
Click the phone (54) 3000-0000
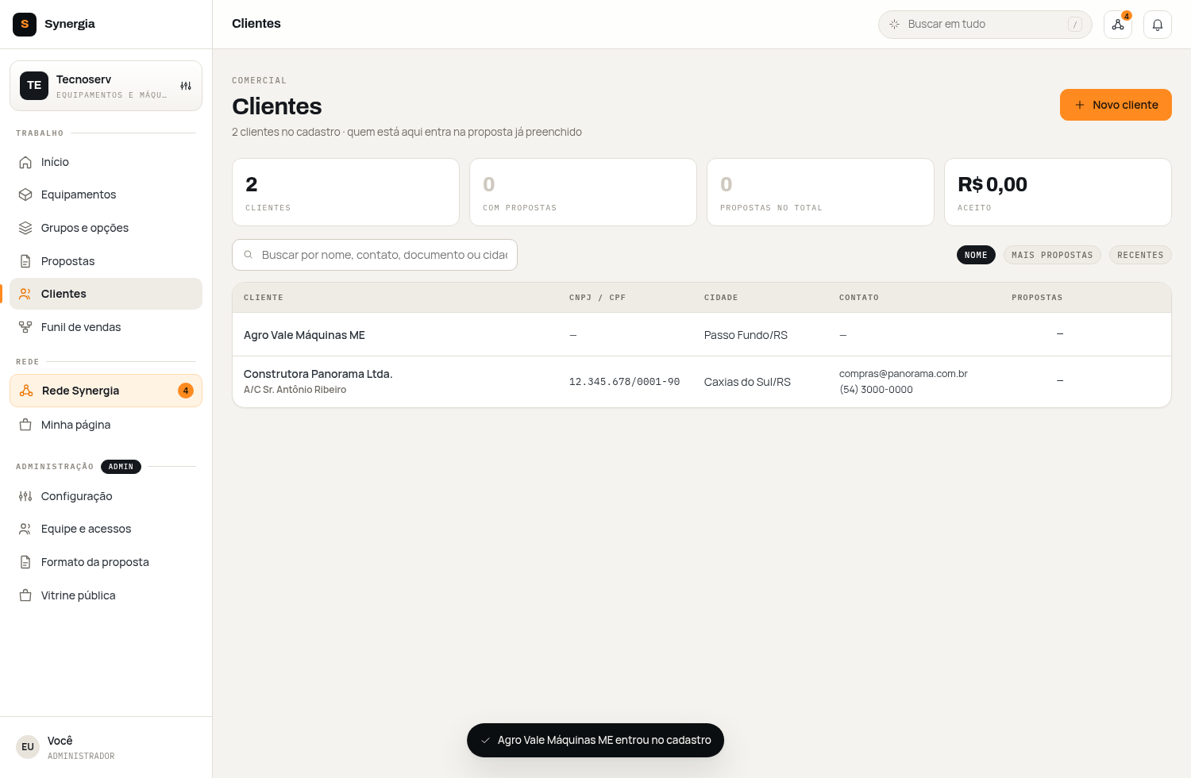(x=876, y=390)
